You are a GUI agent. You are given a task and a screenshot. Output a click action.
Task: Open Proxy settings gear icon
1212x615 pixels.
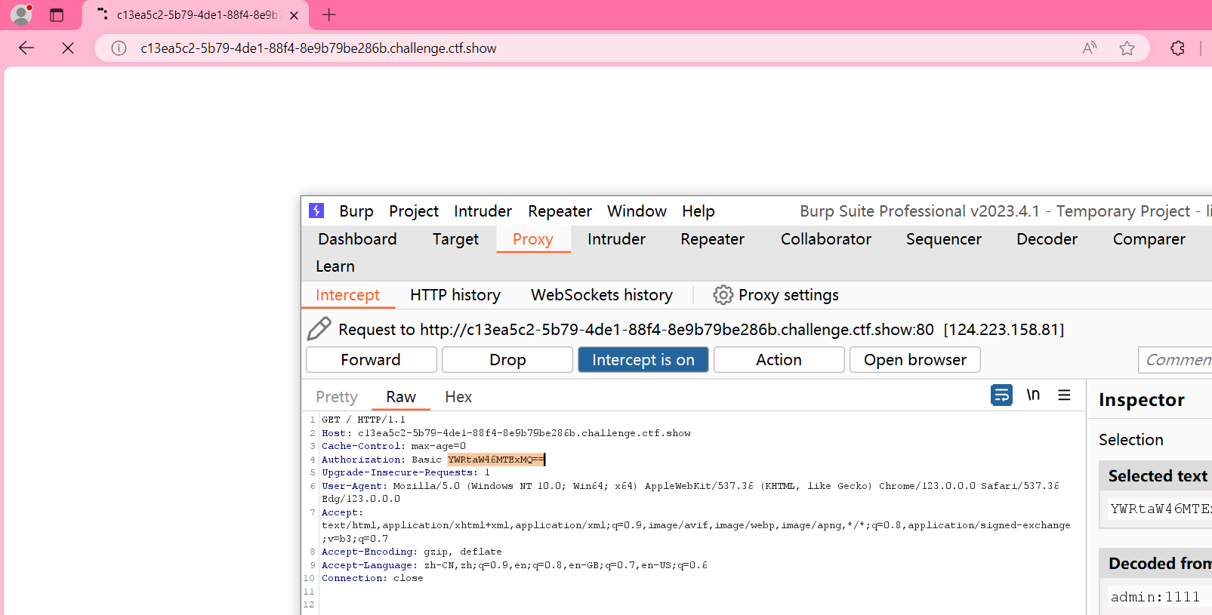tap(723, 295)
